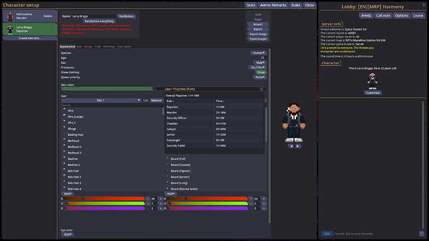Expand the Pronouns He / Him dropdown

coord(257,68)
